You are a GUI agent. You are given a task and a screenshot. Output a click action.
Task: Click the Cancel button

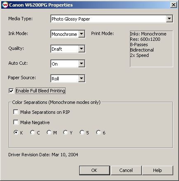[x=126, y=170]
